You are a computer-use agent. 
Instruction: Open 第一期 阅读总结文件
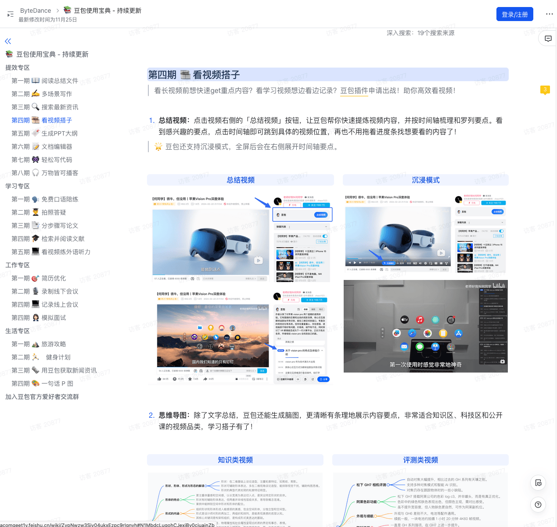point(45,81)
